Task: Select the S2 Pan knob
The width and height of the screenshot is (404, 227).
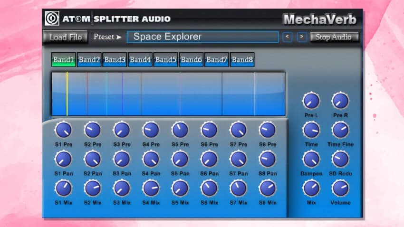Action: click(x=93, y=159)
